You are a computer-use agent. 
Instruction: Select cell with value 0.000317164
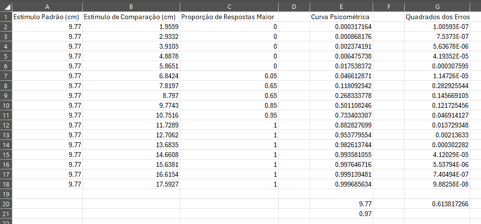click(341, 27)
